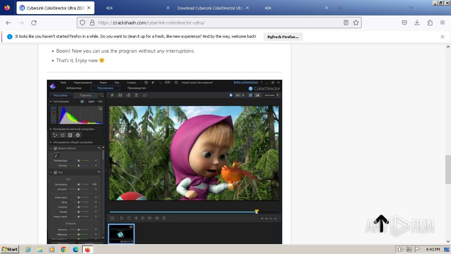
Task: Open the volume control in system tray
Action: (401, 249)
